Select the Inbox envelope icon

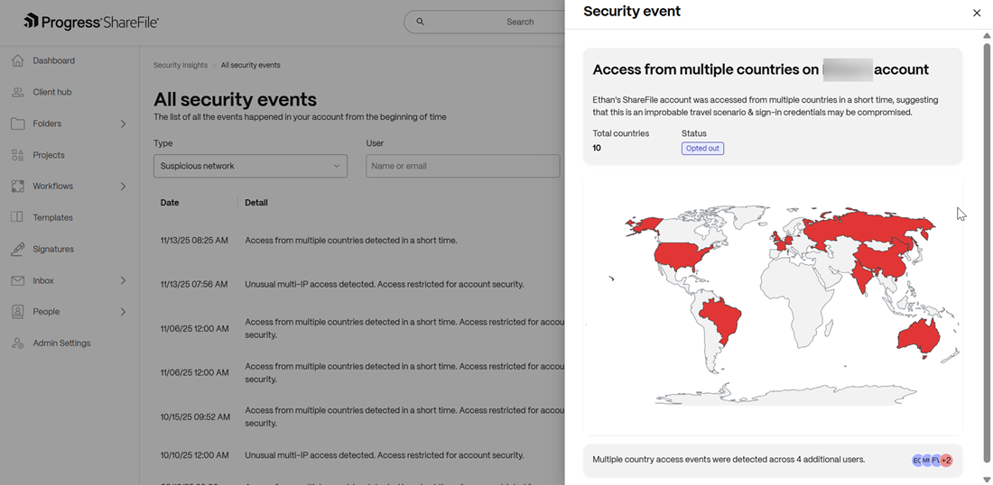(18, 280)
